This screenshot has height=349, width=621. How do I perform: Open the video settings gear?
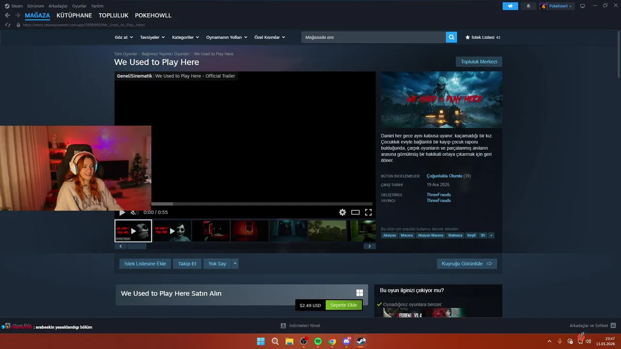343,212
